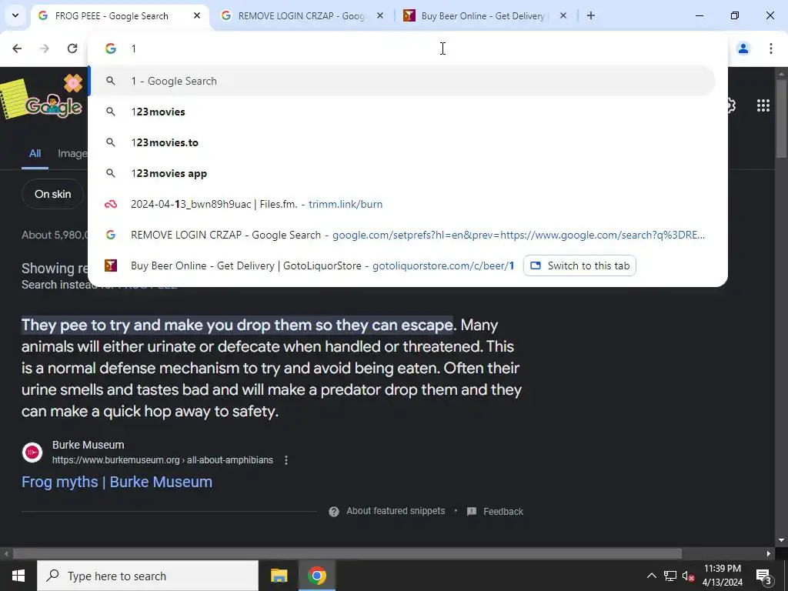788x591 pixels.
Task: Select the All results tab
Action: tap(35, 153)
